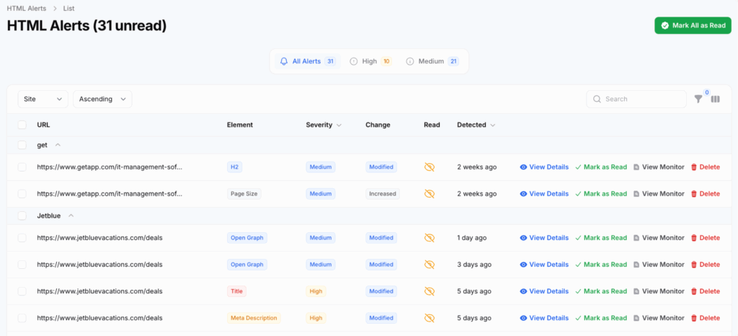Click View Details for the H2 row
This screenshot has width=738, height=336.
coord(544,167)
